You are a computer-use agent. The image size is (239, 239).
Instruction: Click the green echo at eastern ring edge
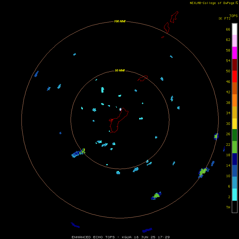pos(216,136)
